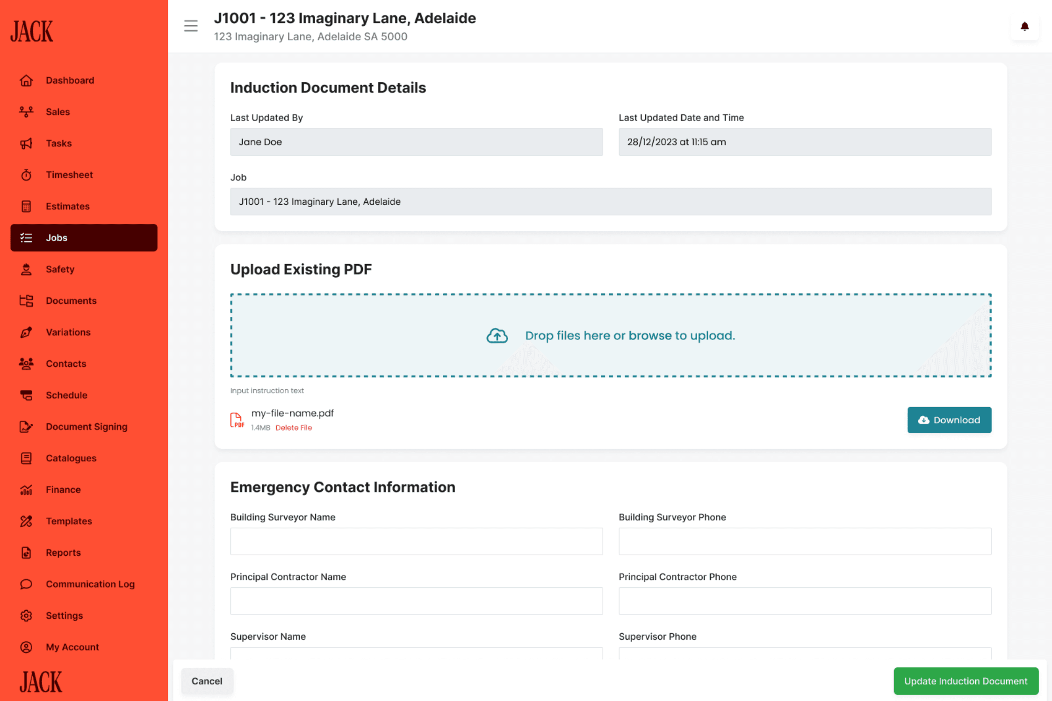Click the Delete File link

[x=293, y=428]
